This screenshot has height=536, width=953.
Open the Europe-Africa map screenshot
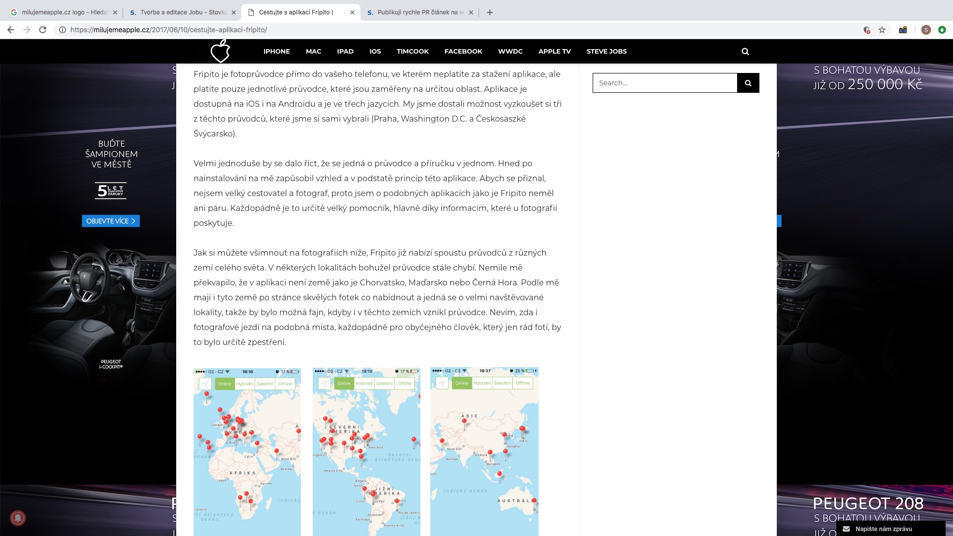pyautogui.click(x=247, y=452)
